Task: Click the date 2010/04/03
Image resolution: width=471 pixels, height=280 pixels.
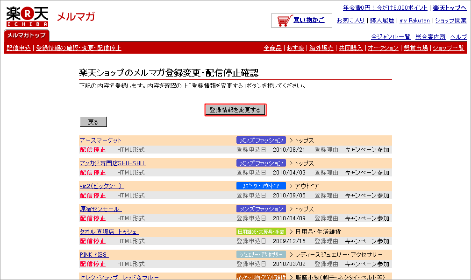Action: (x=289, y=172)
